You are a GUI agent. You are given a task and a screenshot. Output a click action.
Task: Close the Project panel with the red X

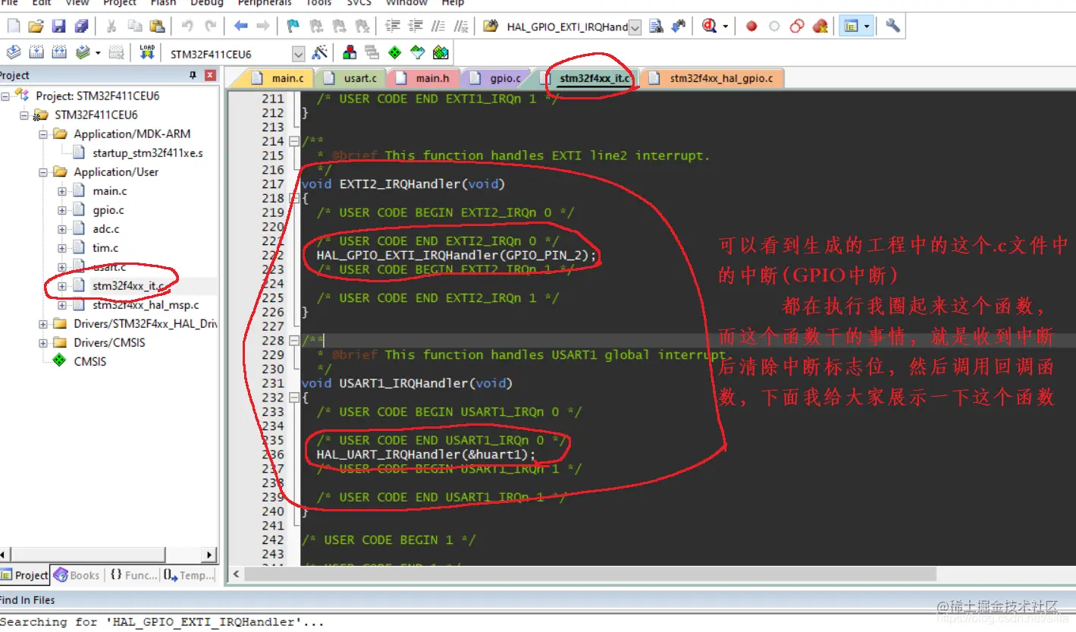(210, 75)
